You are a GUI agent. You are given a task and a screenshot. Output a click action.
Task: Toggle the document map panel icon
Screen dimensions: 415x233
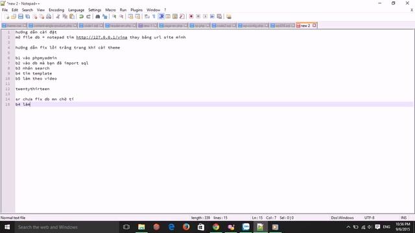point(175,17)
